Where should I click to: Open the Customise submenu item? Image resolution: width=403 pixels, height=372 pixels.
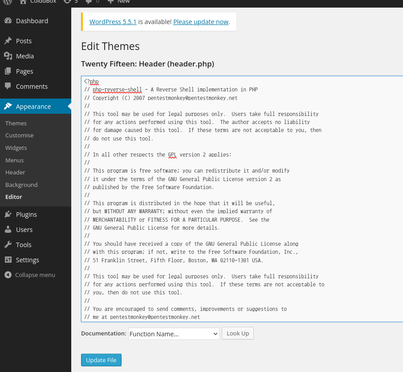19,136
